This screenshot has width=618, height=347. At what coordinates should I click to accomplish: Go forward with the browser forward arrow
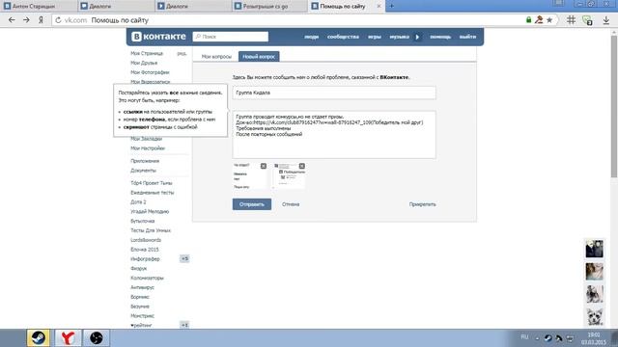click(26, 20)
